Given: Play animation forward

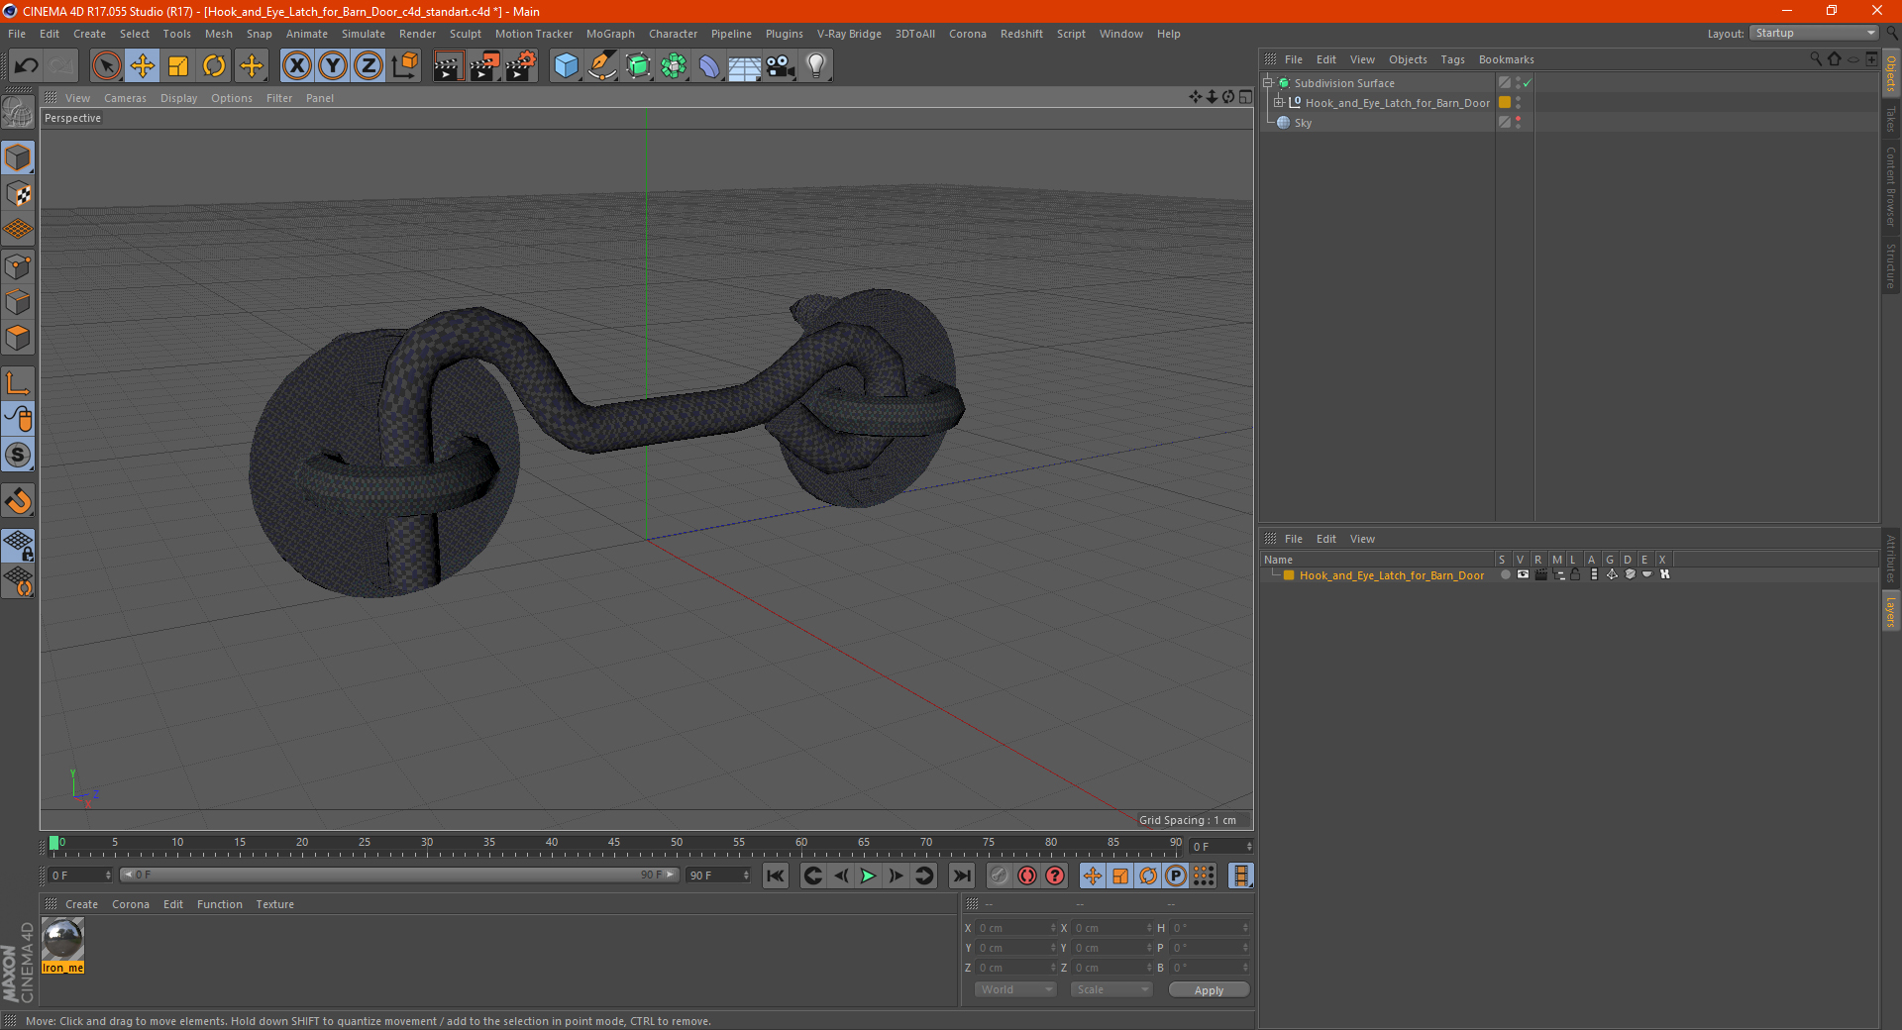Looking at the screenshot, I should pos(868,875).
